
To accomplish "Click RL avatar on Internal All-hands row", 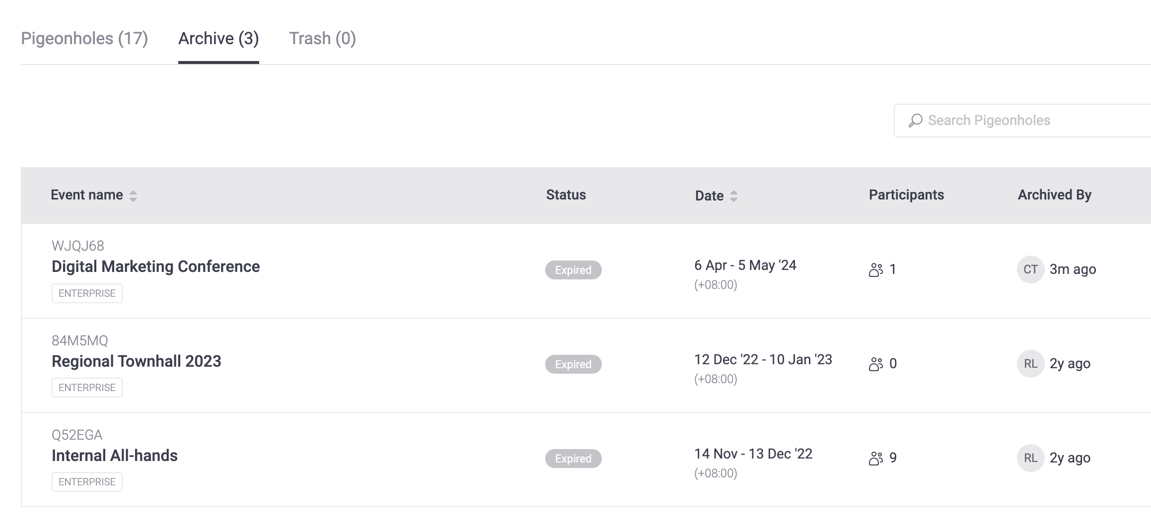I will coord(1030,458).
